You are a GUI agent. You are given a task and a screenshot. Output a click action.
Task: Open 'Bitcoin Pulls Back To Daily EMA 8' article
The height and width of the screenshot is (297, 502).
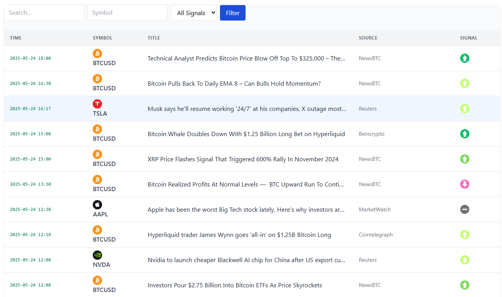[234, 83]
